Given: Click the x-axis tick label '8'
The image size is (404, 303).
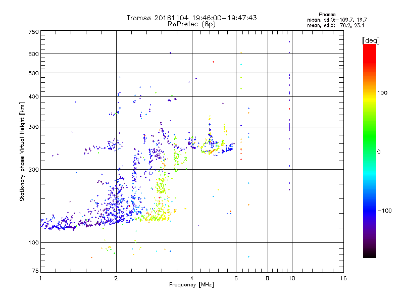Looking at the screenshot, I should pyautogui.click(x=268, y=278).
